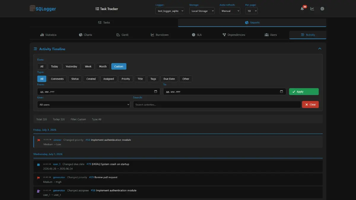Filter activity type by Other
The height and width of the screenshot is (200, 356).
(186, 79)
